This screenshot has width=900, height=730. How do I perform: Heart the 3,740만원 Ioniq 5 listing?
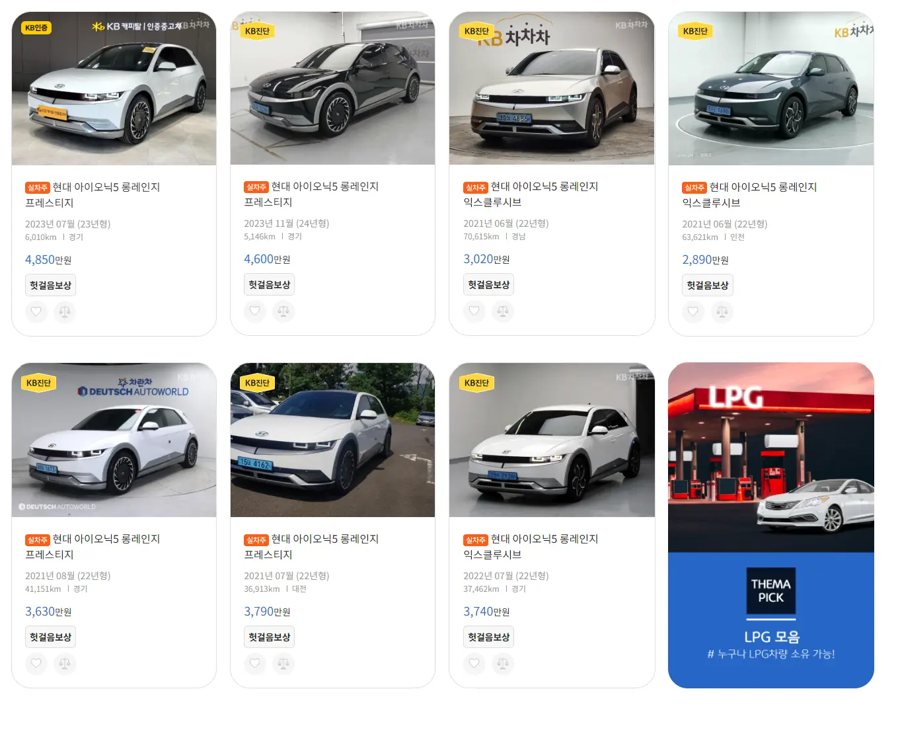point(474,663)
